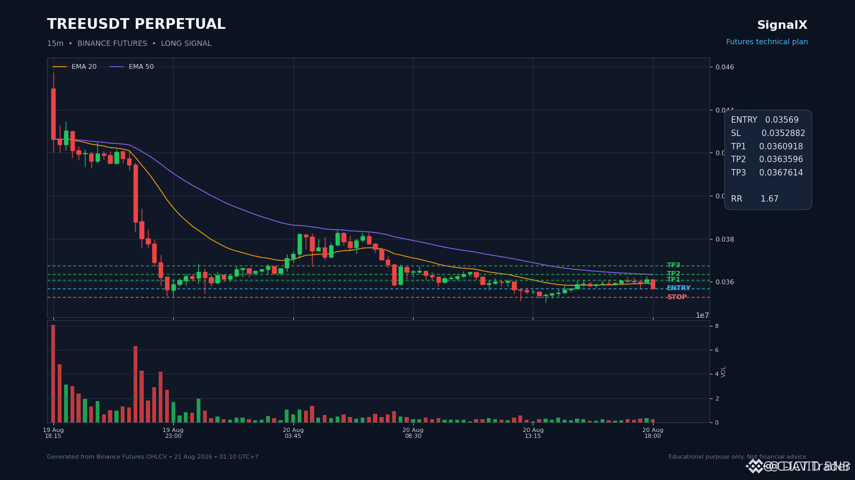Click the TP2 0.0363596 row in info box
The image size is (855, 480).
[767, 159]
